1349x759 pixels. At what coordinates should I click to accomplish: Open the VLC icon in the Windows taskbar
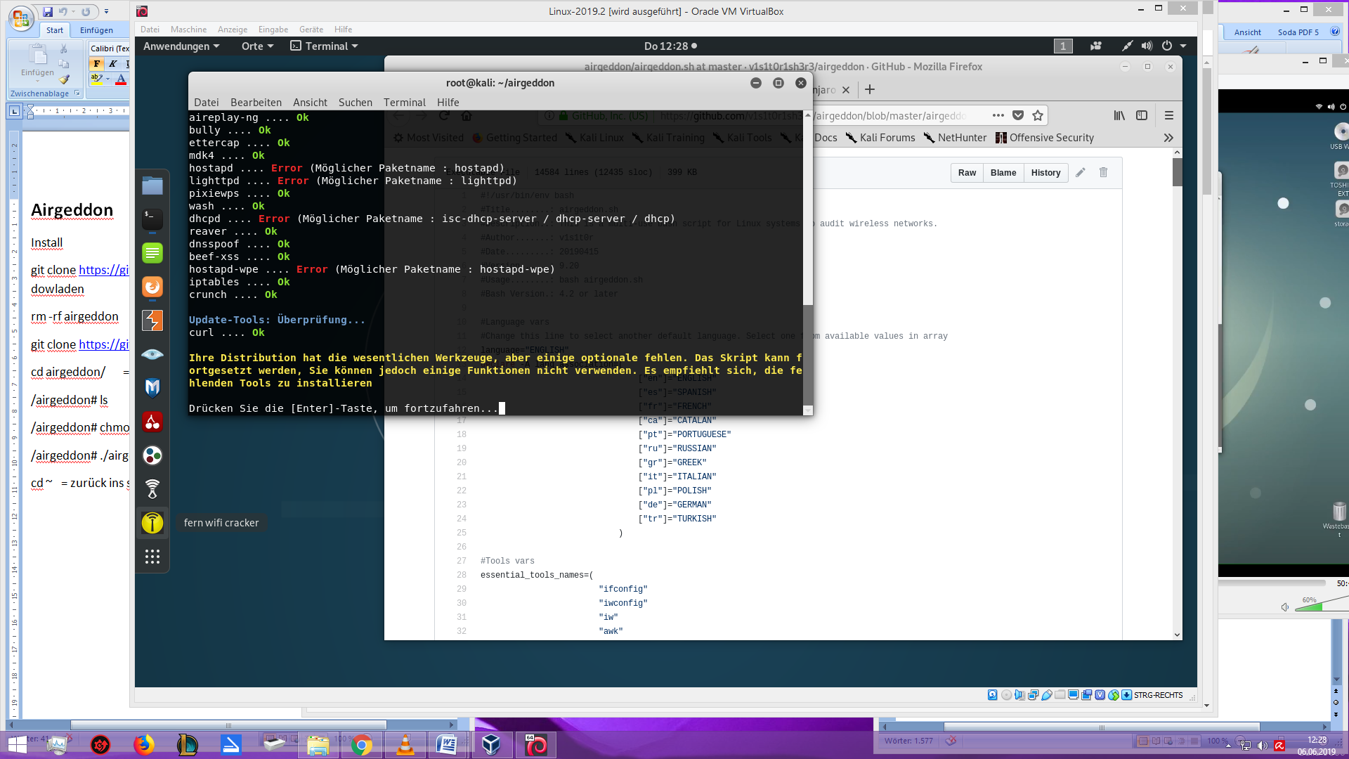[405, 745]
